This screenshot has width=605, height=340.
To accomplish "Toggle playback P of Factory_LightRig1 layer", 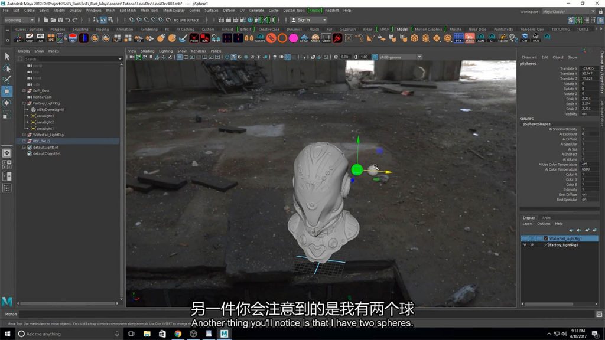I will 532,245.
